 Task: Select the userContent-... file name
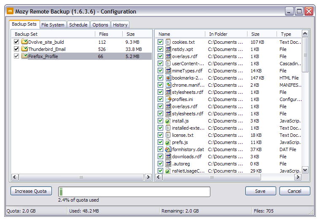point(188,64)
